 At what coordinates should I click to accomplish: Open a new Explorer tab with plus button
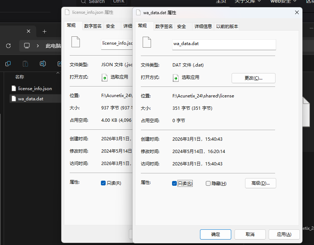point(44,32)
